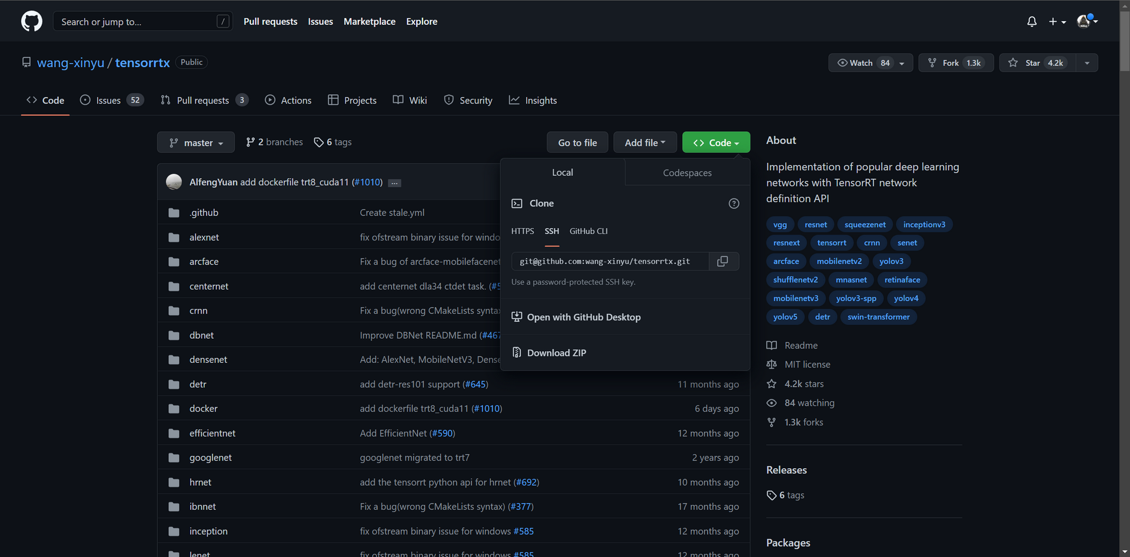Select the Local tab in clone panel

[563, 172]
